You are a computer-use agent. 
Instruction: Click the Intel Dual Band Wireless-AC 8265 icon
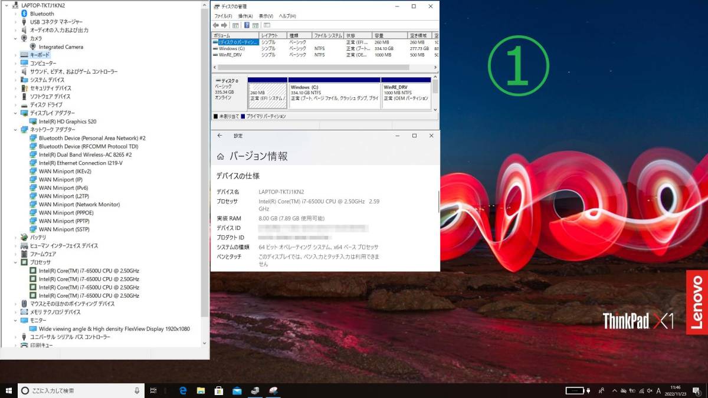coord(33,154)
